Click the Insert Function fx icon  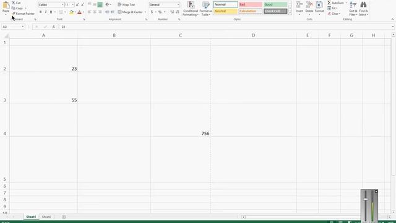click(54, 27)
